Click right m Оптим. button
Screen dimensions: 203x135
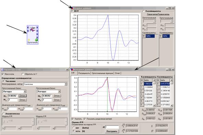point(57,100)
